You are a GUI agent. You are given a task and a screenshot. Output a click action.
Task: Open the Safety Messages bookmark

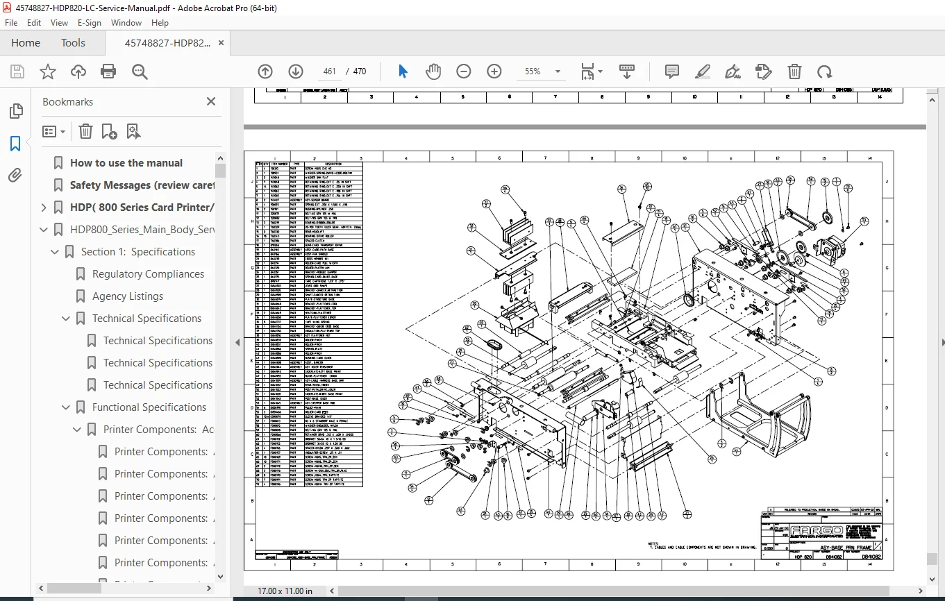142,185
